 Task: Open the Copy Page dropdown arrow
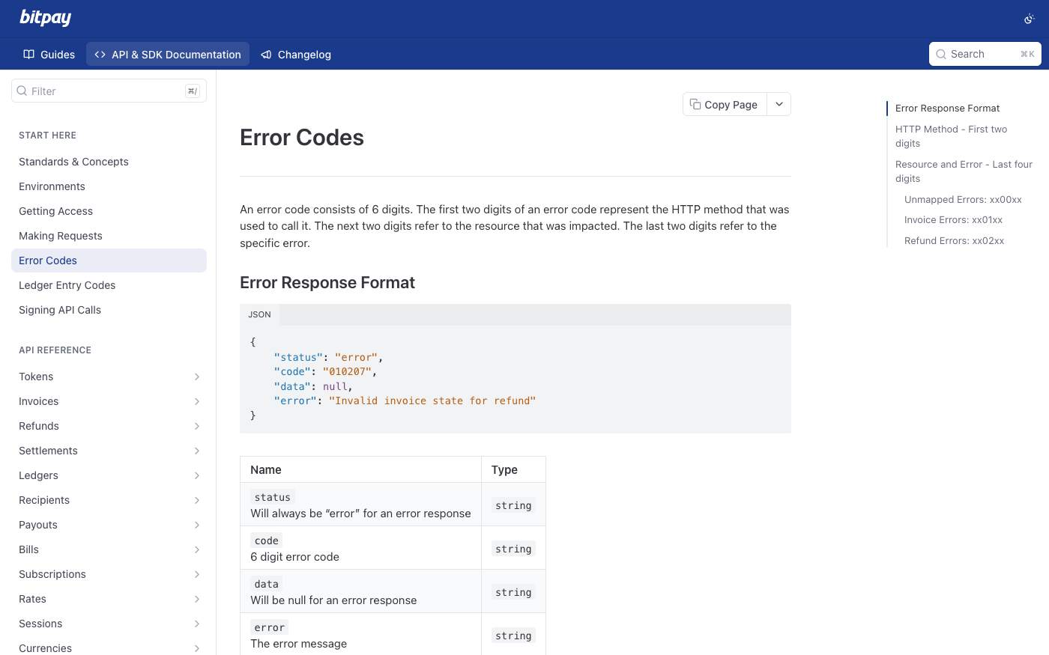pos(779,105)
